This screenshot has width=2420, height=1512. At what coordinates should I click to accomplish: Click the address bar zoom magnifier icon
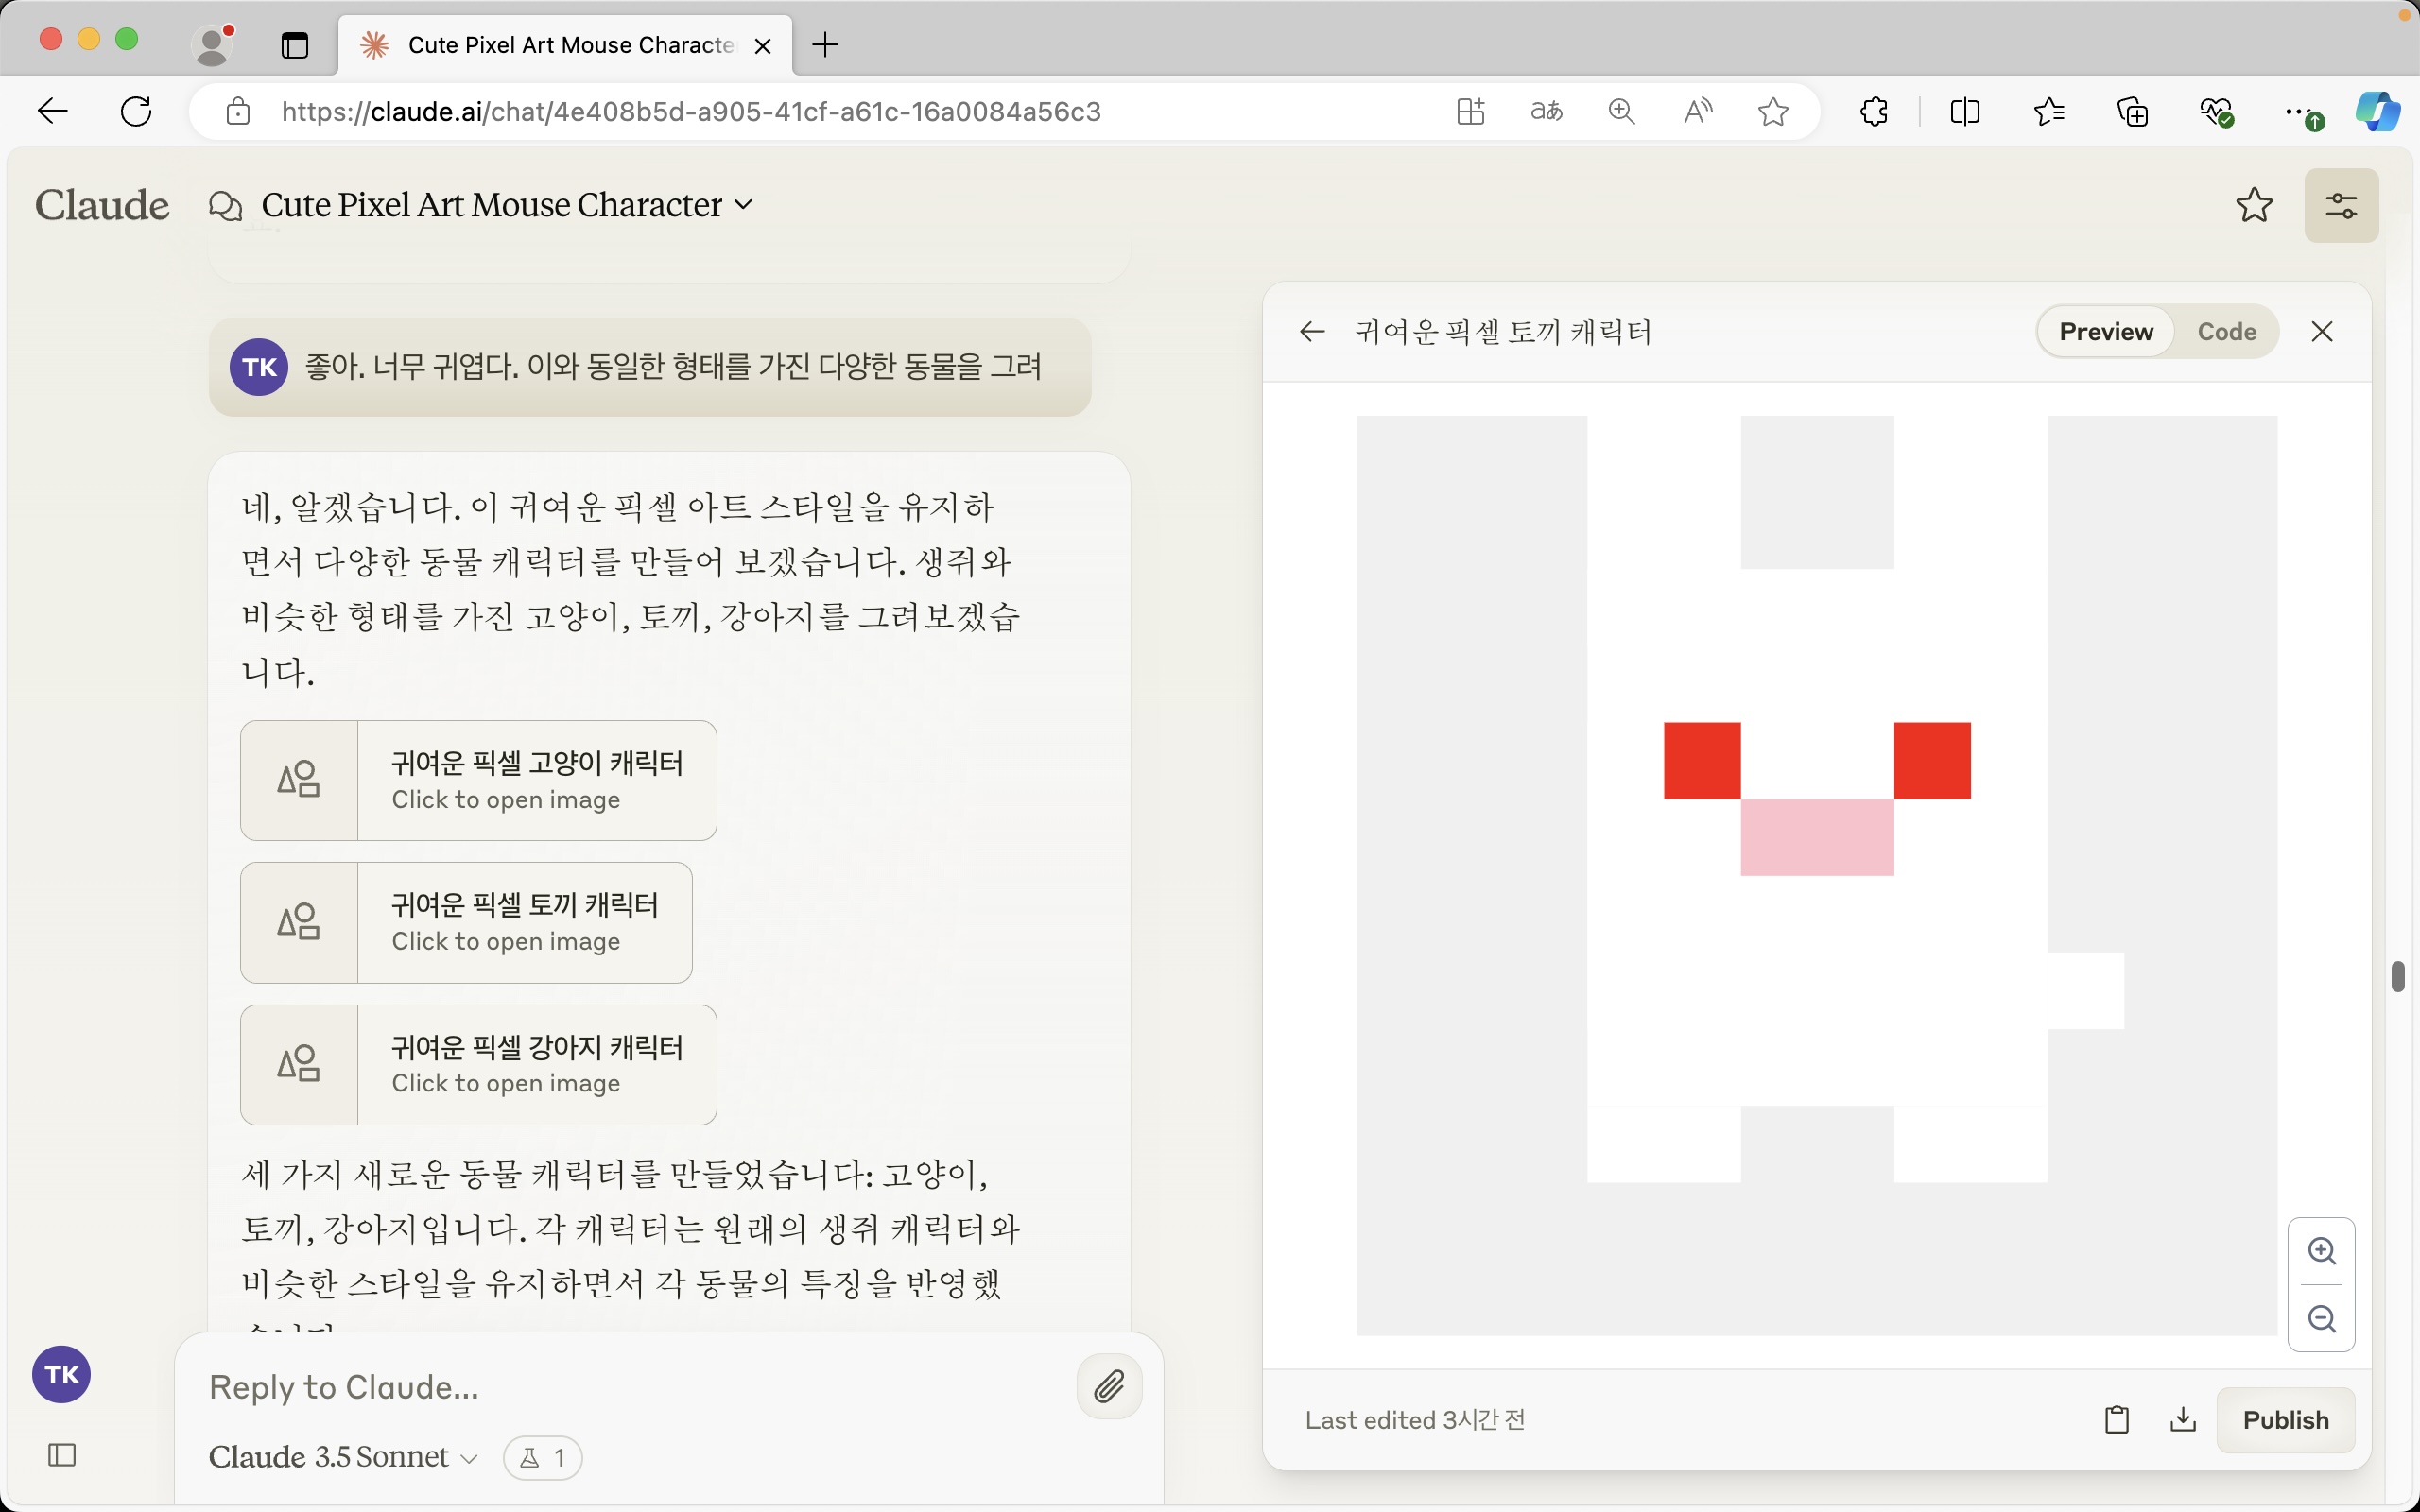(x=1621, y=111)
